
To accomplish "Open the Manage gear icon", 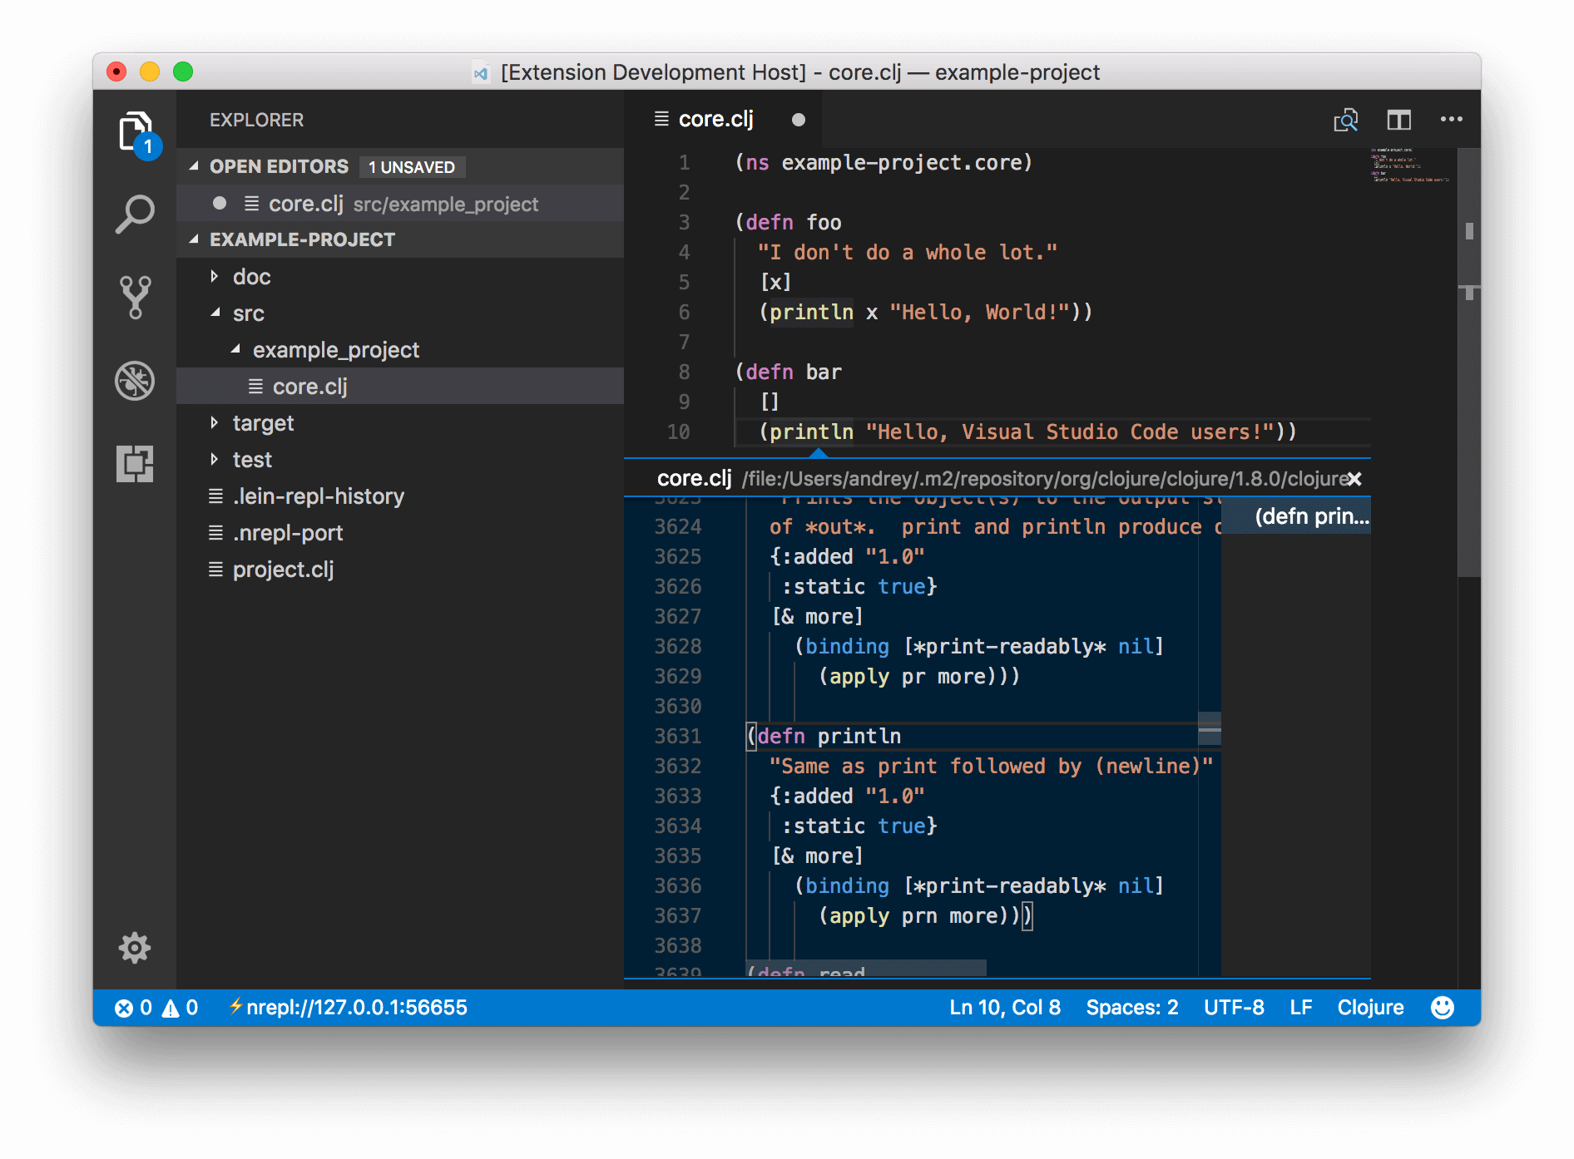I will click(135, 947).
